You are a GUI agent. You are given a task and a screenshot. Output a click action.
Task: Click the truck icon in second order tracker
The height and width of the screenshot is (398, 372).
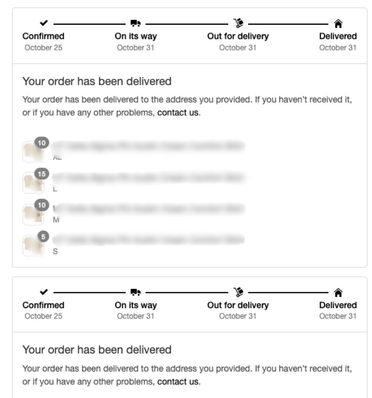136,292
